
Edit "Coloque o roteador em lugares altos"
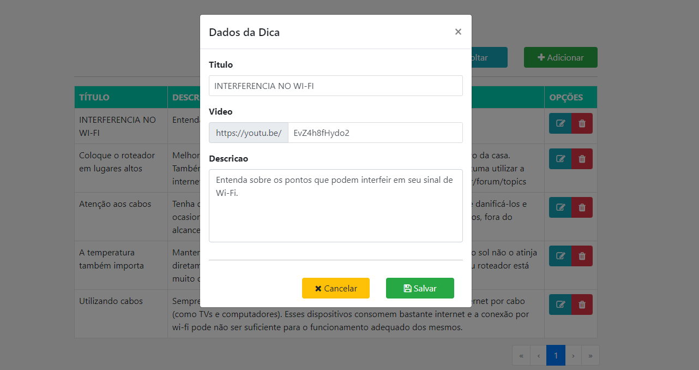560,158
